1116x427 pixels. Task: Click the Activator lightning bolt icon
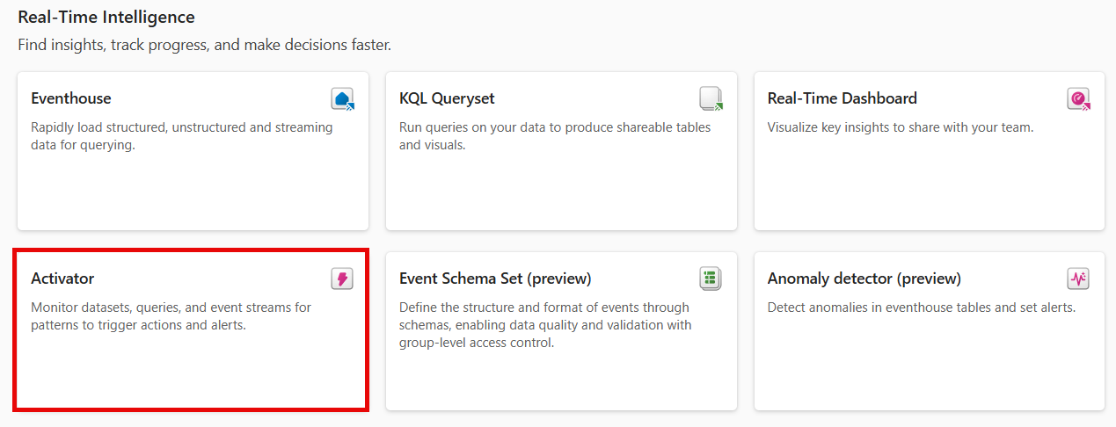click(x=342, y=279)
